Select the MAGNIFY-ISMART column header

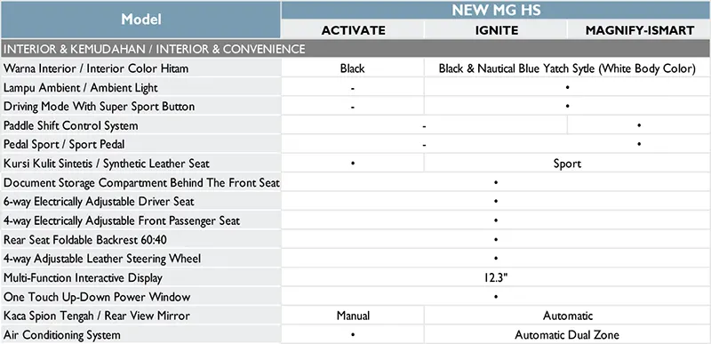tap(639, 30)
